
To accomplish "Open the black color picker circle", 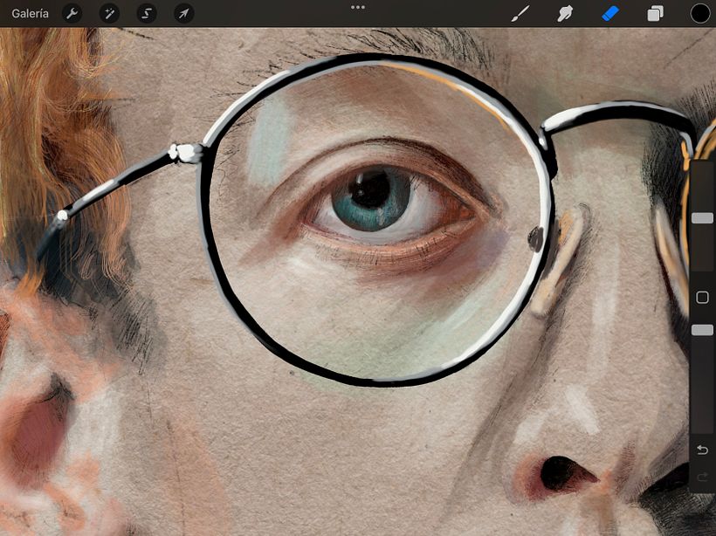I will click(x=700, y=13).
